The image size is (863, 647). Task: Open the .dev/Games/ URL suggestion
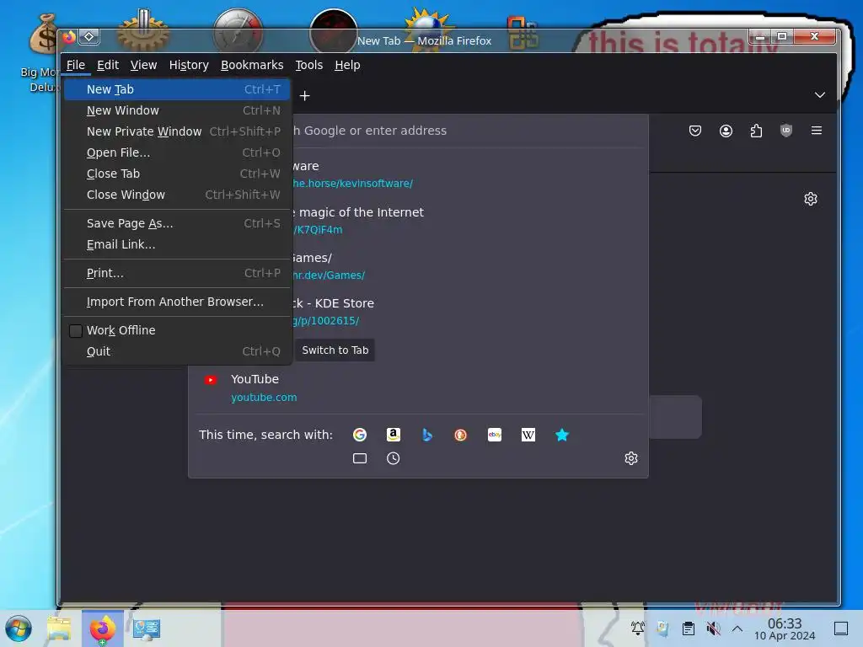[x=328, y=275]
